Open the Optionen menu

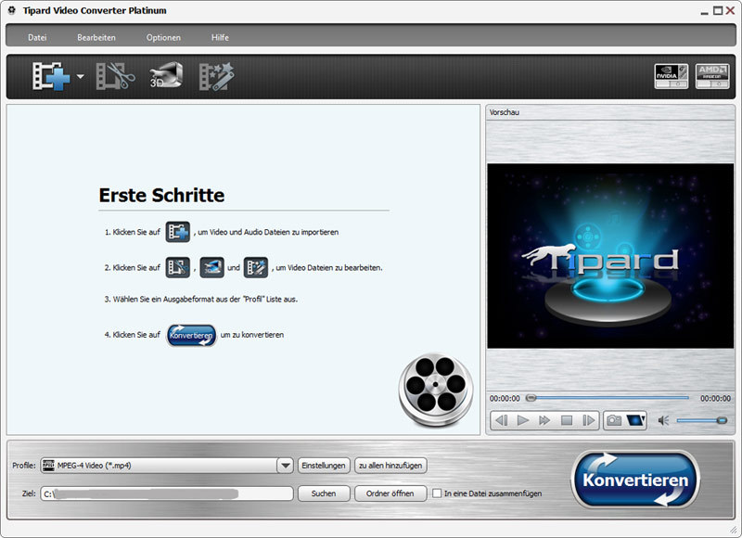163,37
